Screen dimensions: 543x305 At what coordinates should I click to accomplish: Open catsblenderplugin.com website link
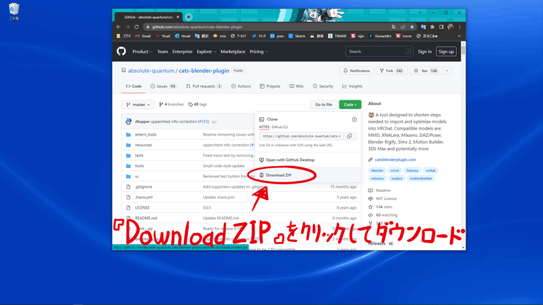[x=395, y=160]
